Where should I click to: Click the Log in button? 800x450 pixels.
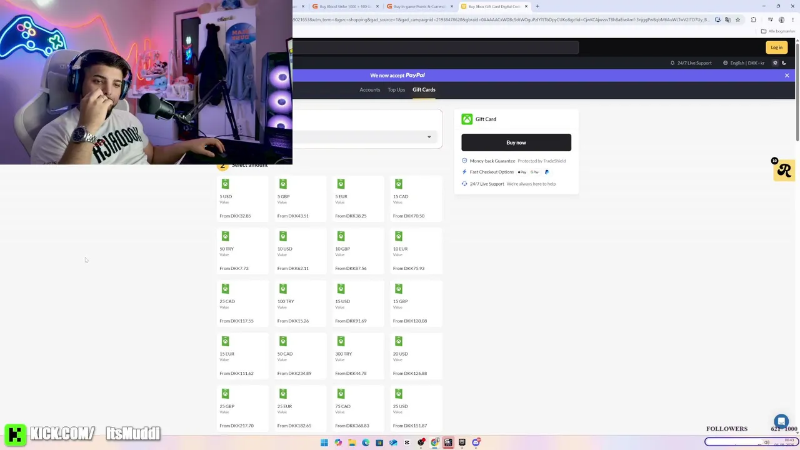(x=776, y=47)
